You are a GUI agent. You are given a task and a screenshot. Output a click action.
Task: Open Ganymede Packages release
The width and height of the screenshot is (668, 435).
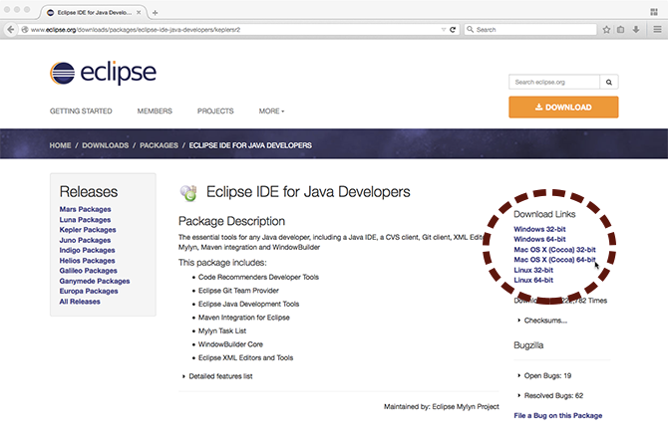(x=94, y=281)
